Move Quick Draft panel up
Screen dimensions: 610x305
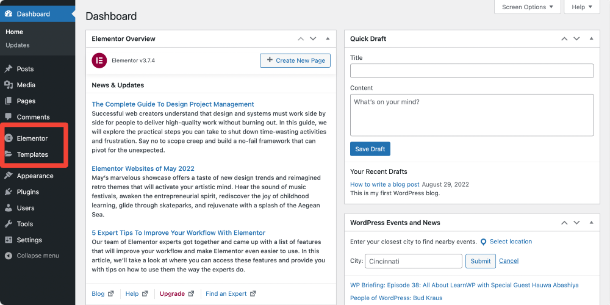click(564, 38)
